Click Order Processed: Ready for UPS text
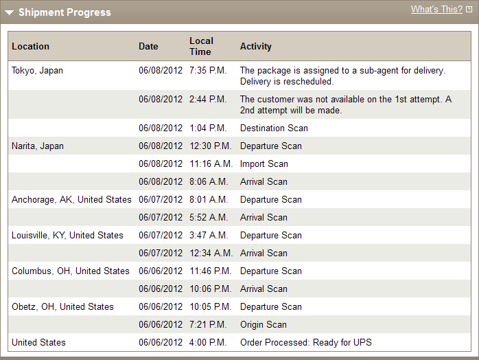The width and height of the screenshot is (479, 360). click(x=306, y=342)
